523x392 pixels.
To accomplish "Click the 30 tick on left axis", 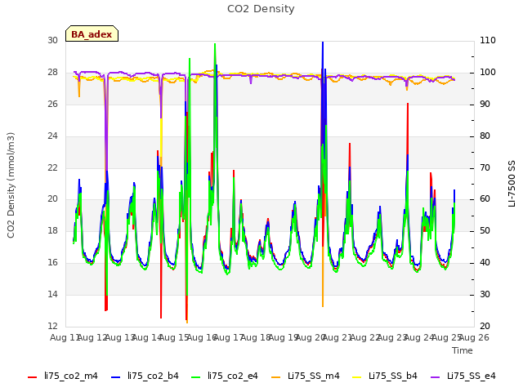I will tap(52, 40).
